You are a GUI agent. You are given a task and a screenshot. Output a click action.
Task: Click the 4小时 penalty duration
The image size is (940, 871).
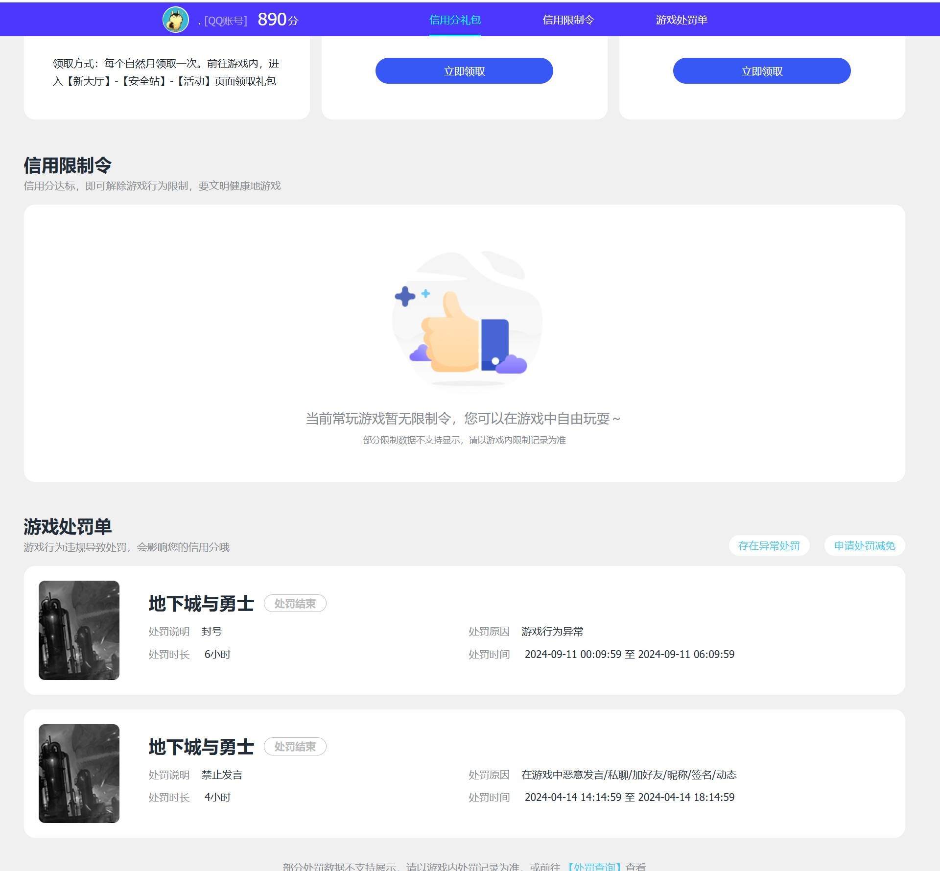tap(217, 797)
